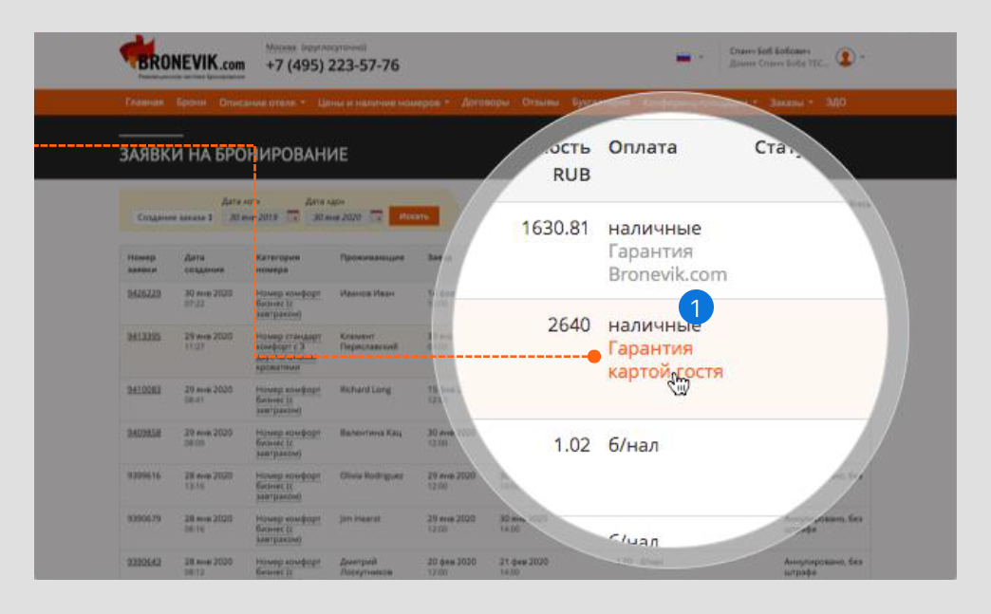The height and width of the screenshot is (614, 991).
Task: Click booking number 9399616
Action: [x=144, y=475]
